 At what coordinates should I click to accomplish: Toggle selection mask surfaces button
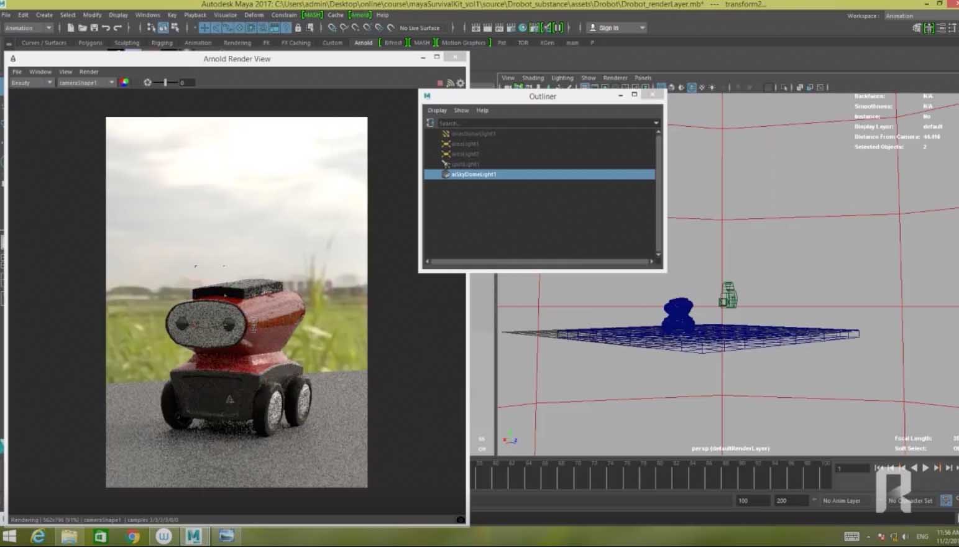click(239, 28)
